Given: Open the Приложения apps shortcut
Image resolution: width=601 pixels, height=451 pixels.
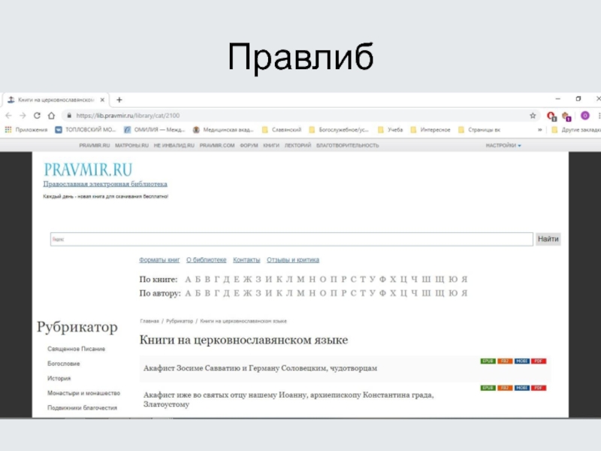Looking at the screenshot, I should point(26,130).
